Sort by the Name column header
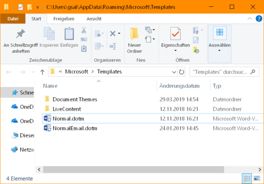 coord(50,86)
